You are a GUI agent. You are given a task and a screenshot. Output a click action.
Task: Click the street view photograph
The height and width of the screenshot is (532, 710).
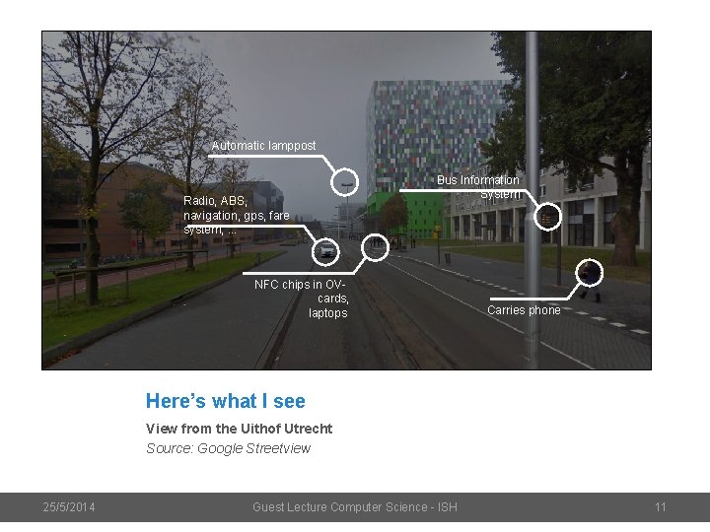346,200
